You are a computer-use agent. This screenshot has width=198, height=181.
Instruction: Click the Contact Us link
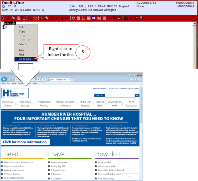pos(112,89)
